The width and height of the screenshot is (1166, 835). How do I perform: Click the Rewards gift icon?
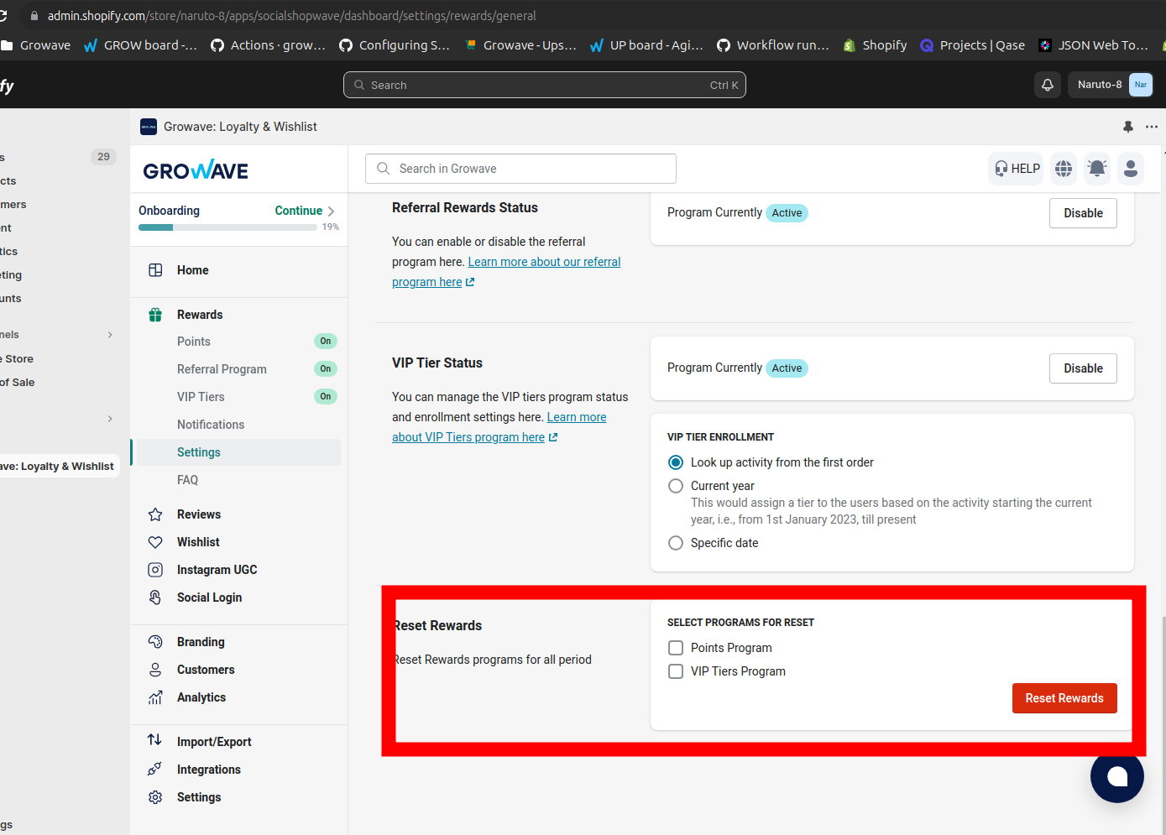coord(155,315)
